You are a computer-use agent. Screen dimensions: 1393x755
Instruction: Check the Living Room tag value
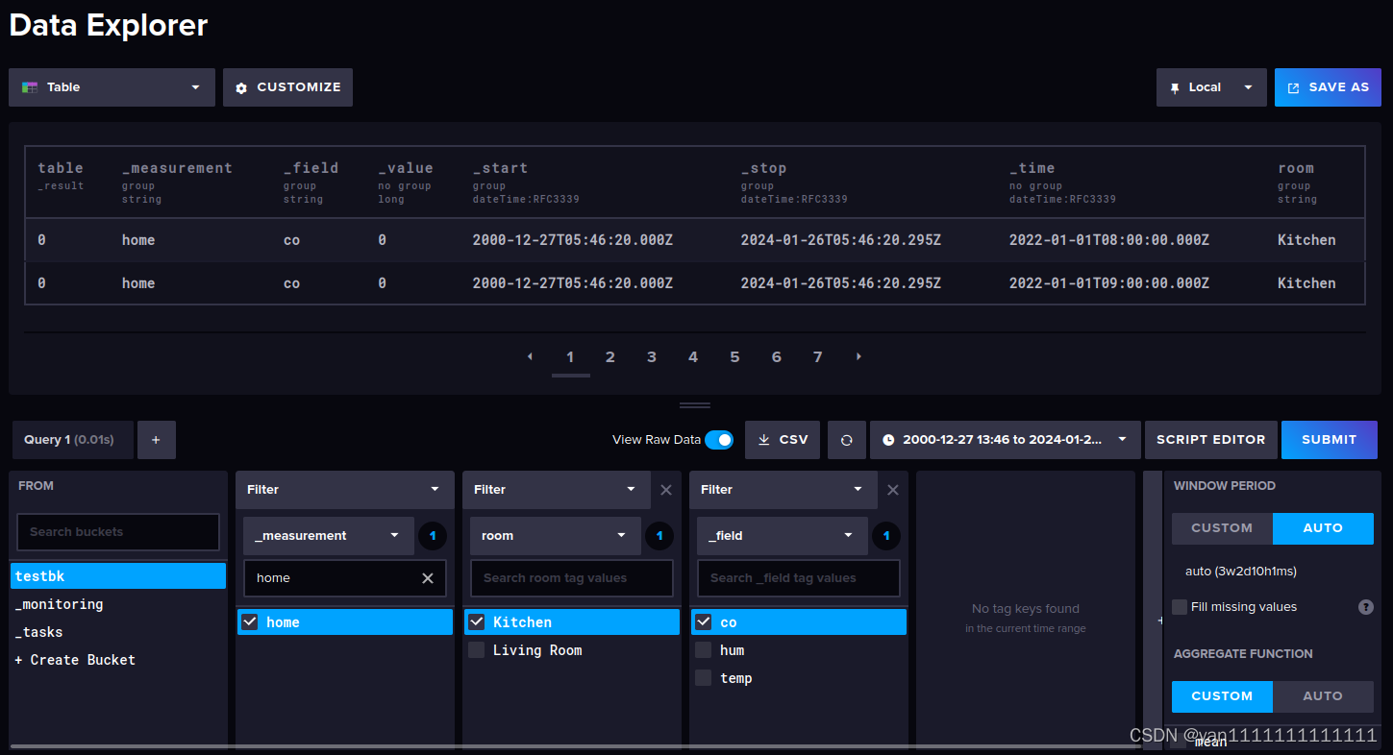click(x=476, y=650)
